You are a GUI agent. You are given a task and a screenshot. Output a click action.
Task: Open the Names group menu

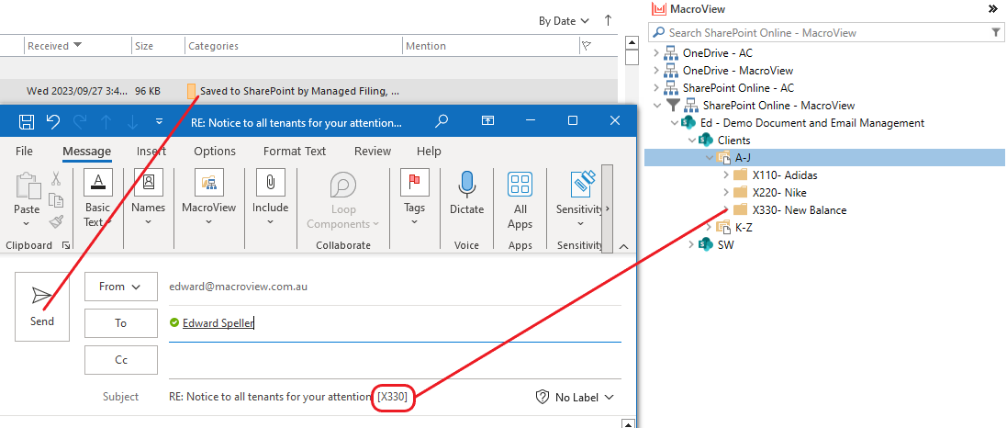(149, 198)
